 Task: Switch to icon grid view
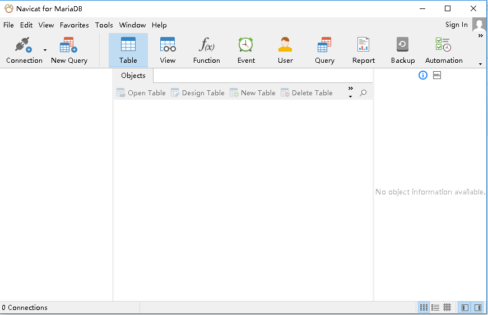[424, 308]
